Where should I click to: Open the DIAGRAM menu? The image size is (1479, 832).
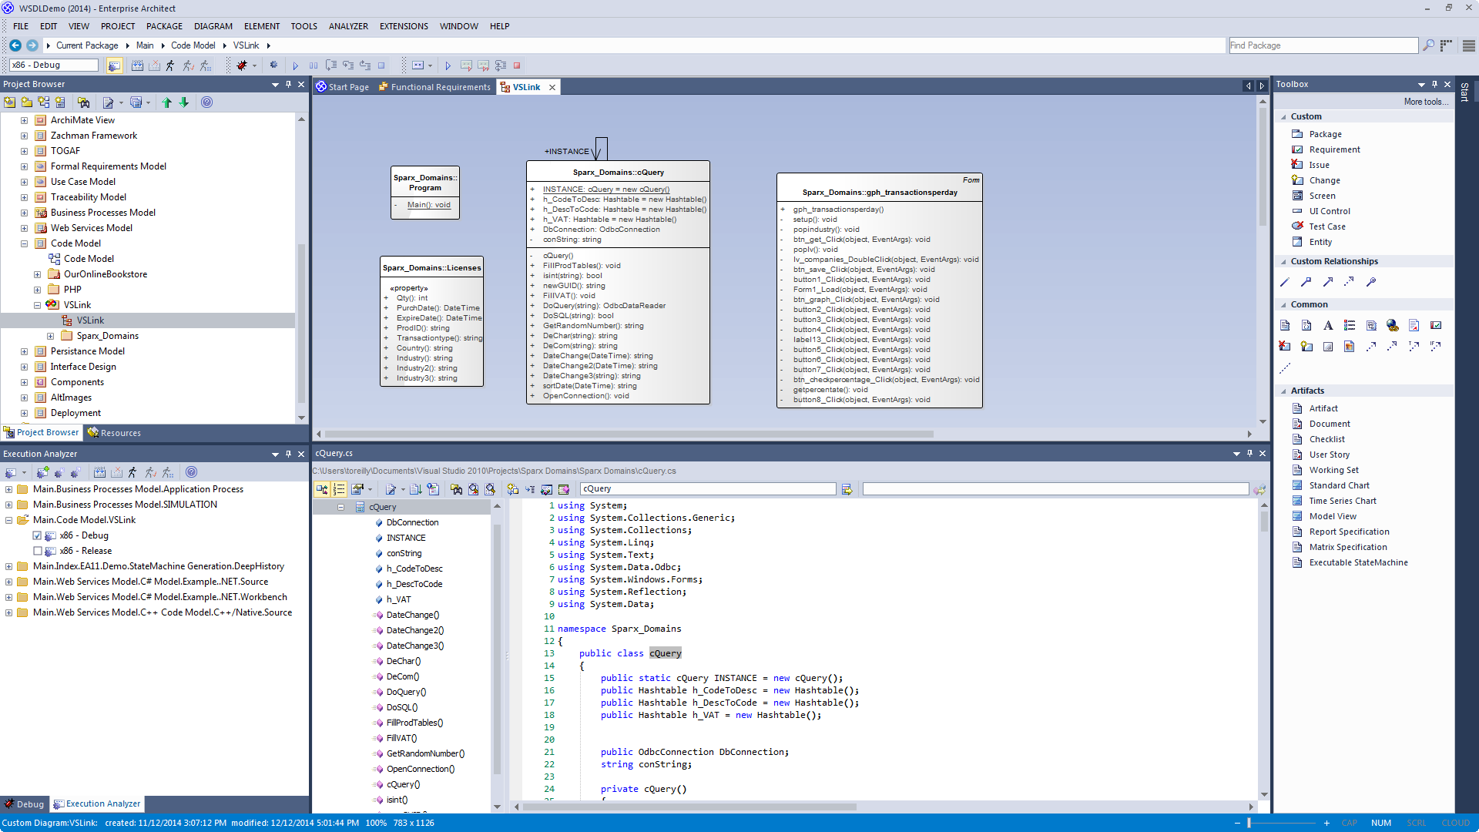[213, 26]
